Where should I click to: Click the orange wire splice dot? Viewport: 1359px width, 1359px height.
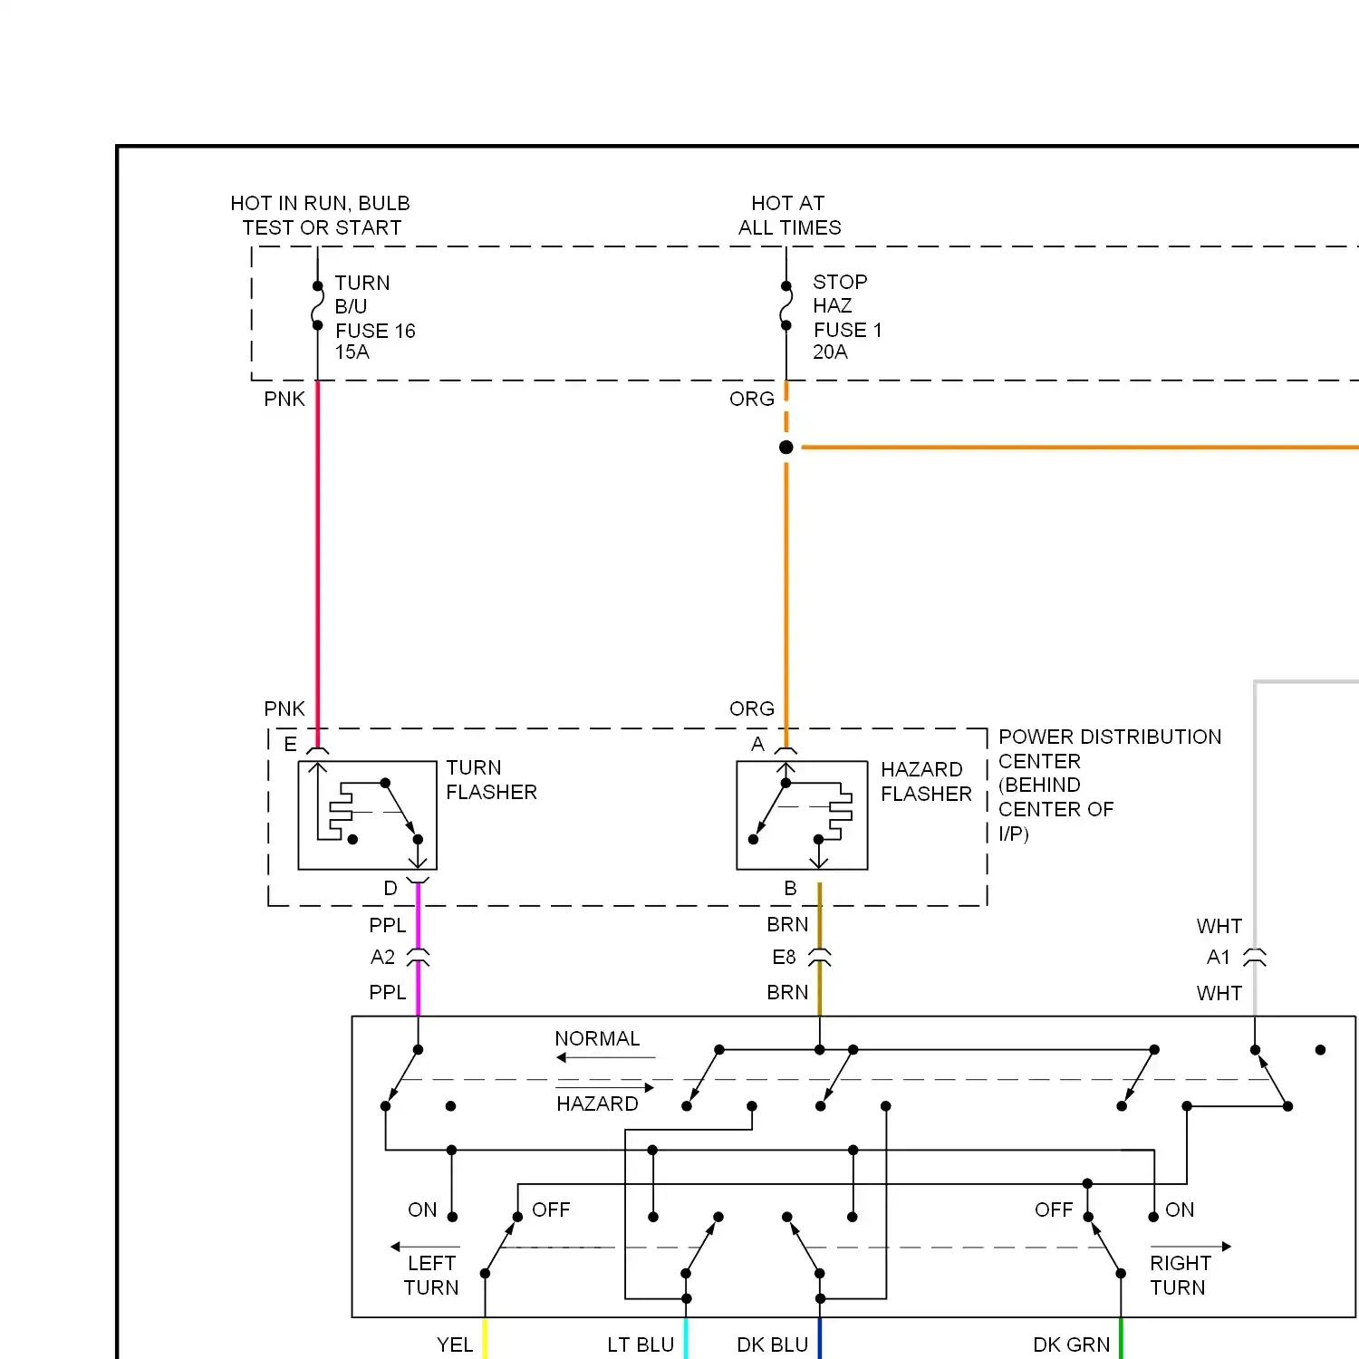click(786, 447)
